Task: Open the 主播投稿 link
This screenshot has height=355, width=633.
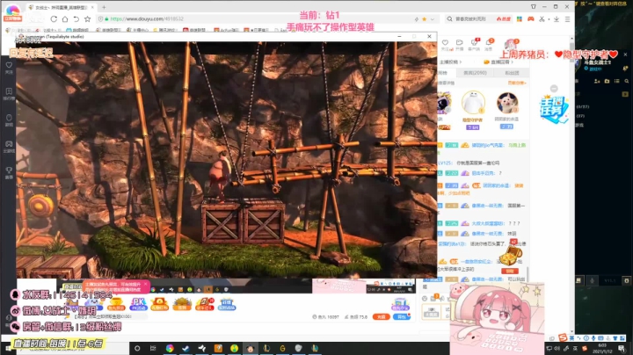Action: coord(450,62)
